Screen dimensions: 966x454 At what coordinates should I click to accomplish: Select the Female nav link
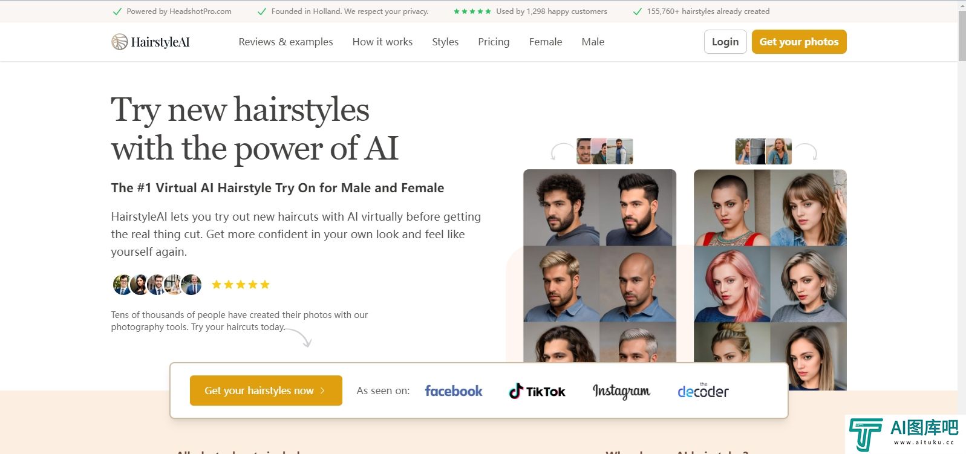tap(546, 42)
